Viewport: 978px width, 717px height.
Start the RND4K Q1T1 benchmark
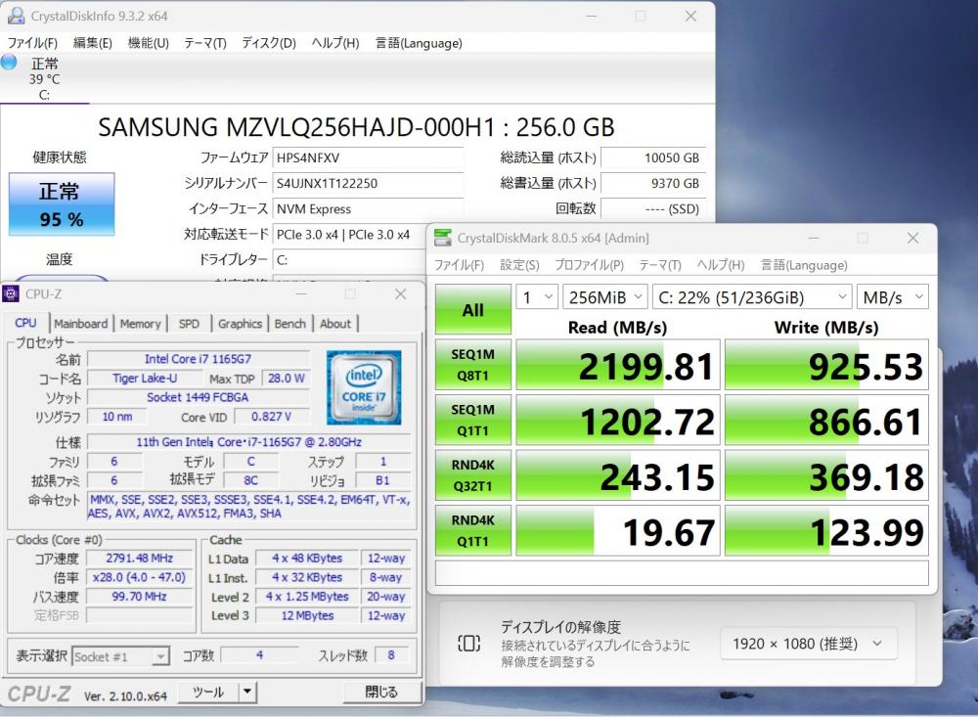coord(472,530)
